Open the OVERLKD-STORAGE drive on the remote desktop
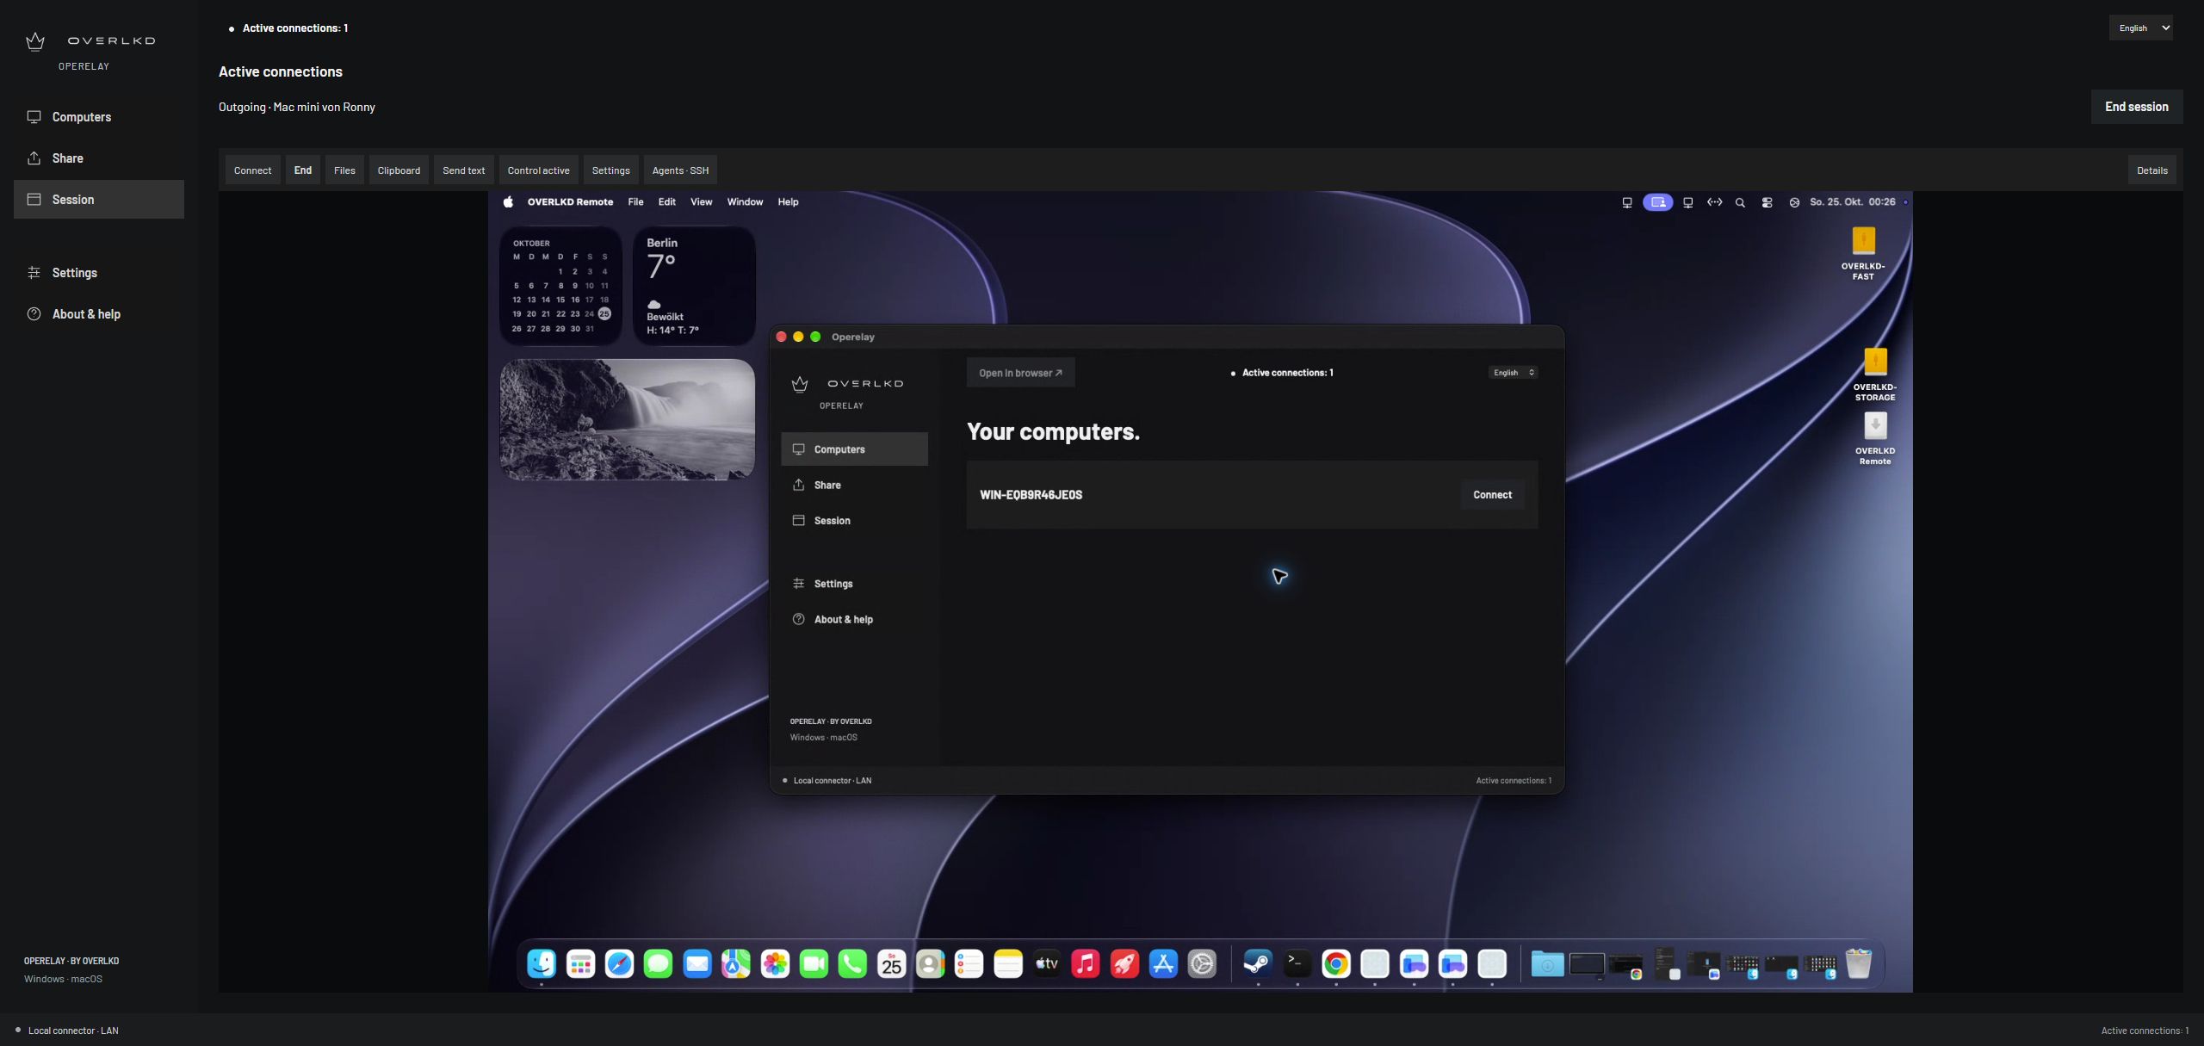Viewport: 2204px width, 1046px height. point(1874,374)
